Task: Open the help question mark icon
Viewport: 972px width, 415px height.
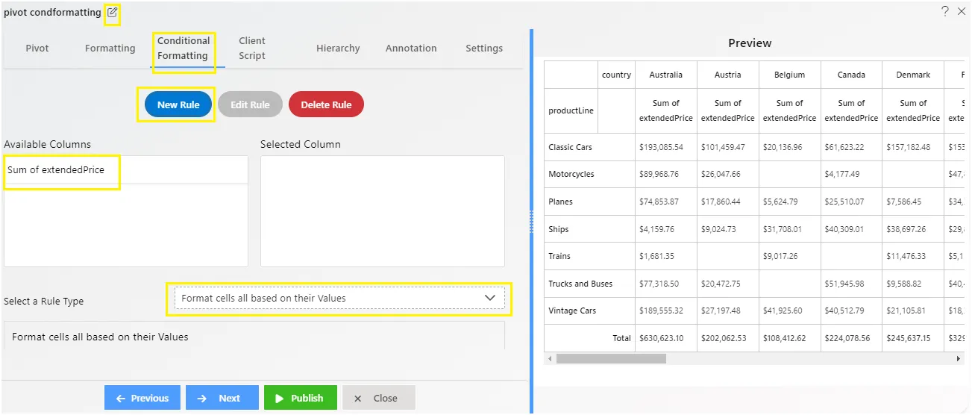Action: (944, 11)
